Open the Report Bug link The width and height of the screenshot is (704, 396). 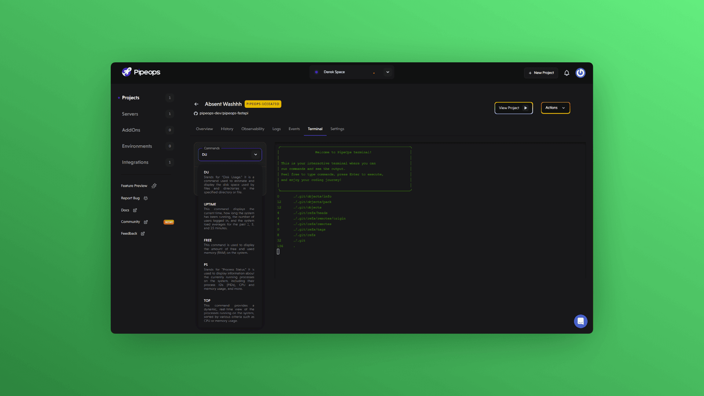[x=130, y=198]
